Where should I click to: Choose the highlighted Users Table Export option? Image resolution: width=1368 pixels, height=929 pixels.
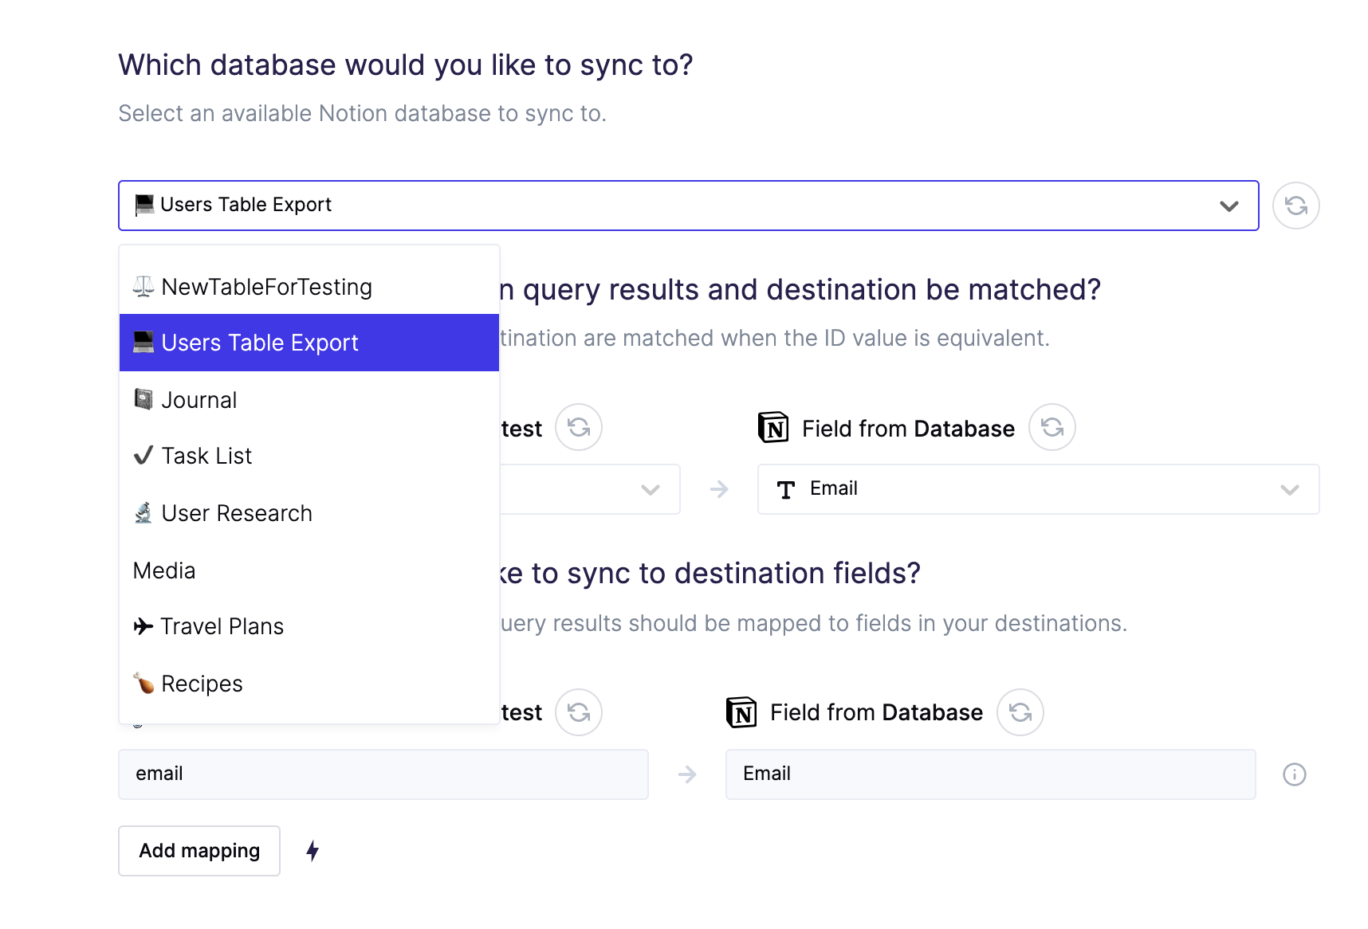(x=309, y=343)
